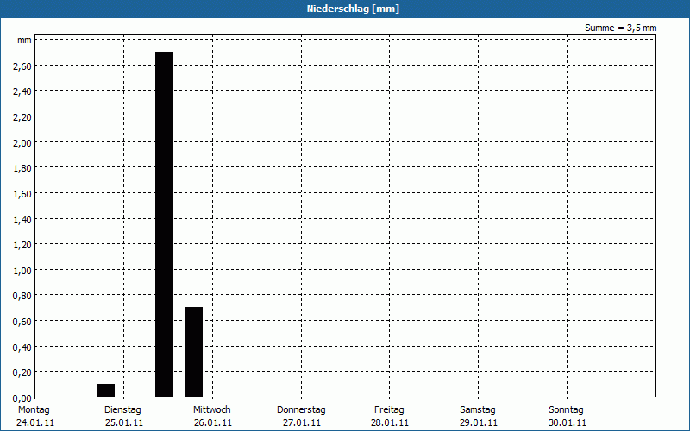Click the 'Donnerstag' axis label
690x431 pixels.
[x=301, y=409]
